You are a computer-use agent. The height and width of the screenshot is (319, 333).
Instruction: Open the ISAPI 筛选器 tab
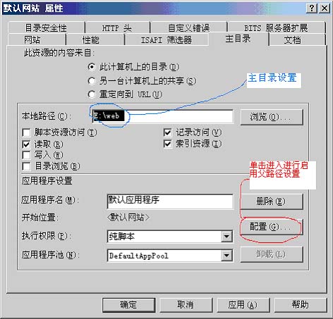coord(166,40)
